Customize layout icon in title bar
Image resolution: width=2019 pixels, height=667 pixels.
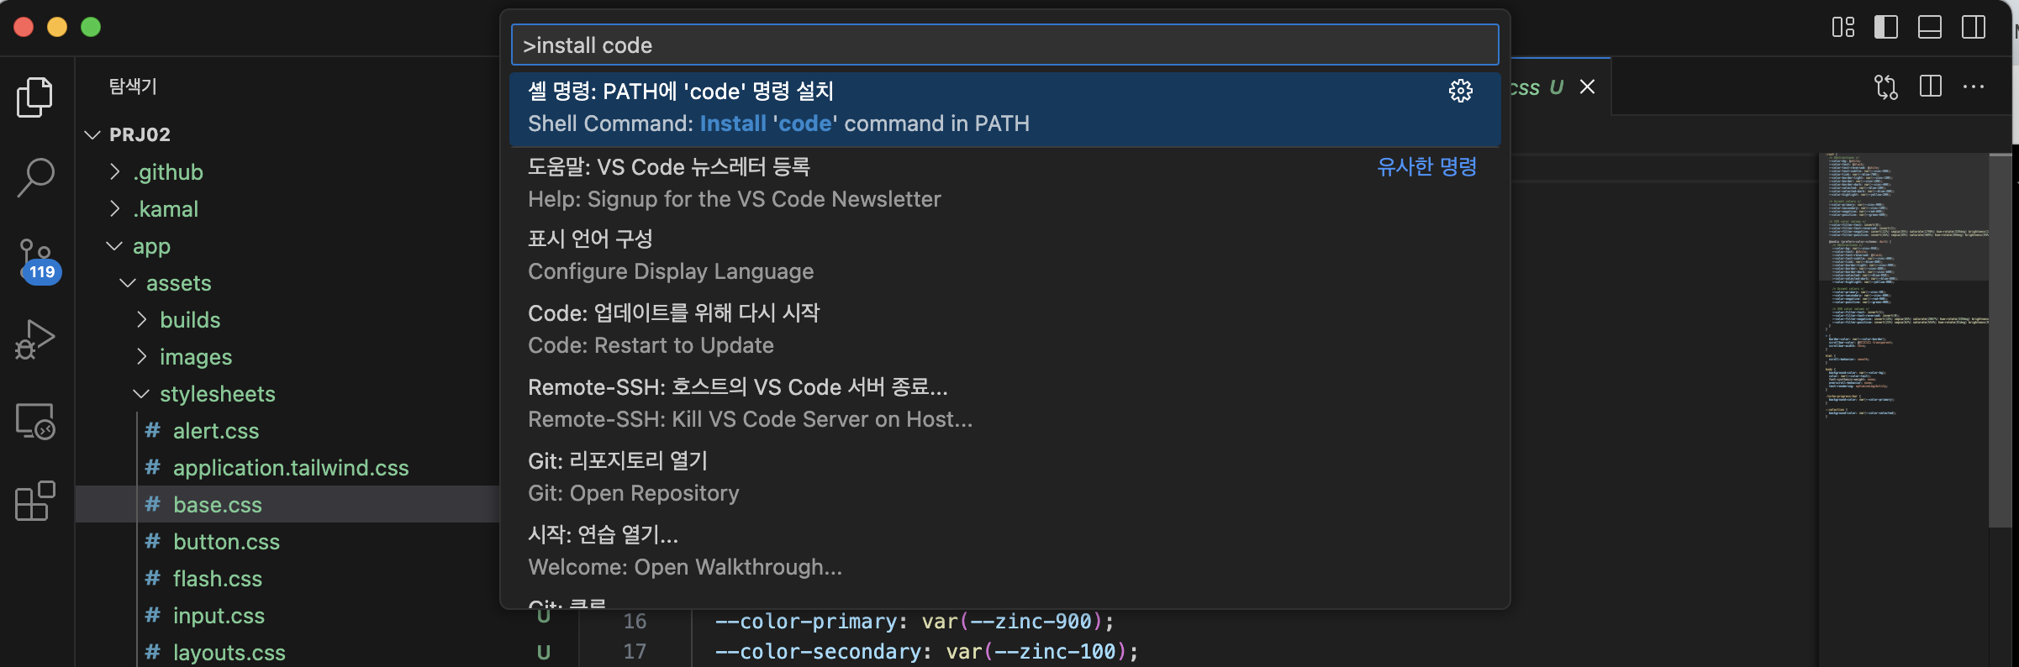[x=1843, y=27]
